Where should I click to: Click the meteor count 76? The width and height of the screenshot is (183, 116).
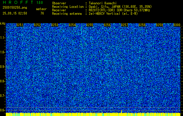42,13
